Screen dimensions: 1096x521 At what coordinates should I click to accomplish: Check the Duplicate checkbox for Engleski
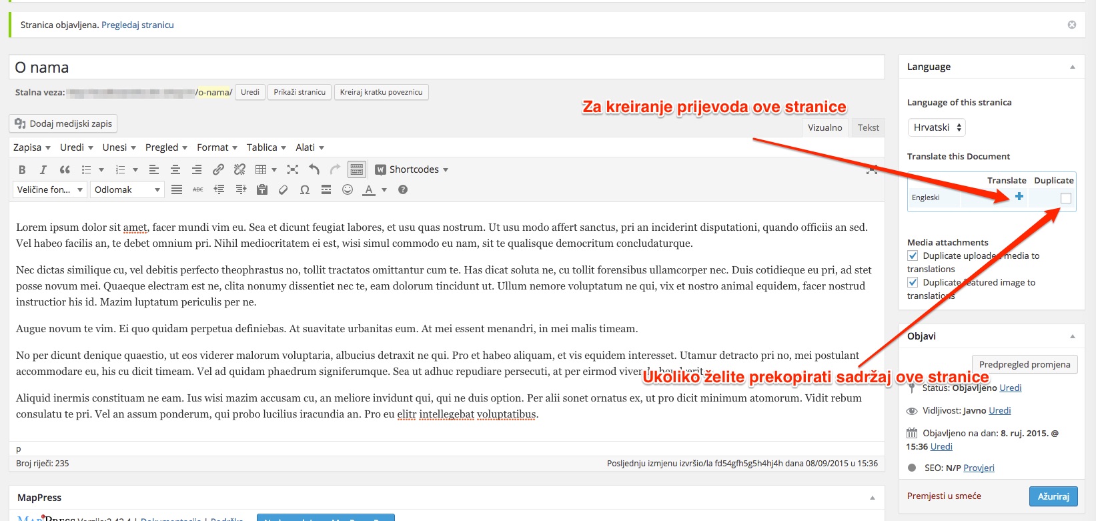tap(1066, 198)
